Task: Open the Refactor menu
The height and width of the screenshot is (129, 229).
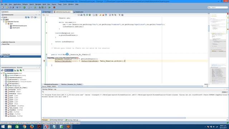Action: point(25,4)
